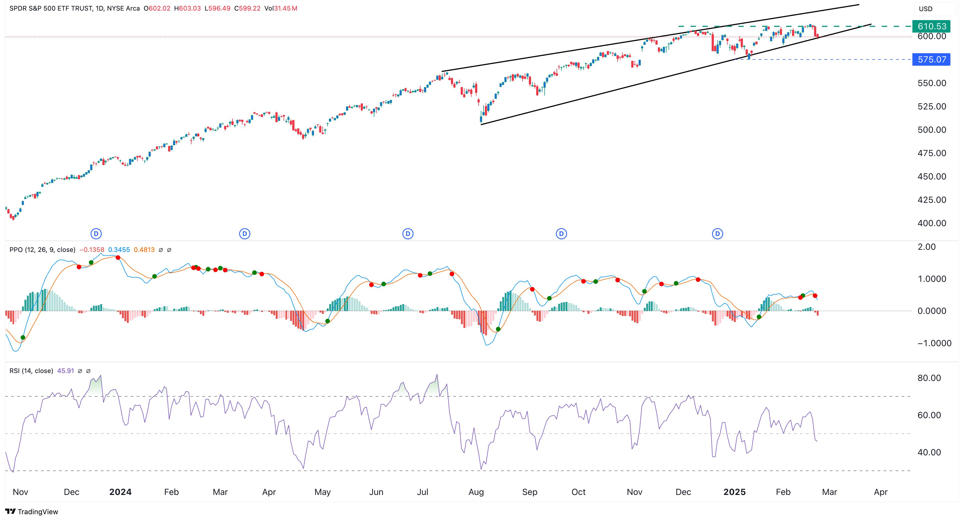Open the RSI (14, close) indicator label
This screenshot has height=521, width=964.
pos(31,371)
